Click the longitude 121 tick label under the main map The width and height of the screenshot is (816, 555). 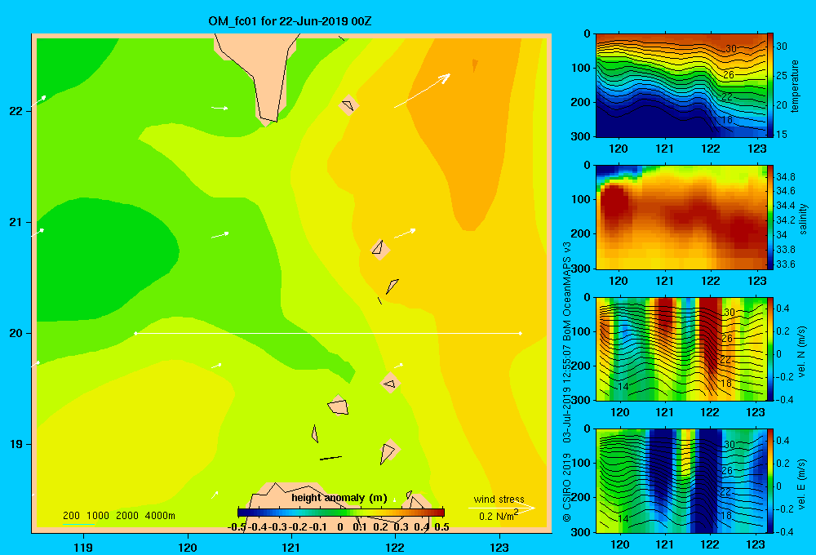coord(291,547)
